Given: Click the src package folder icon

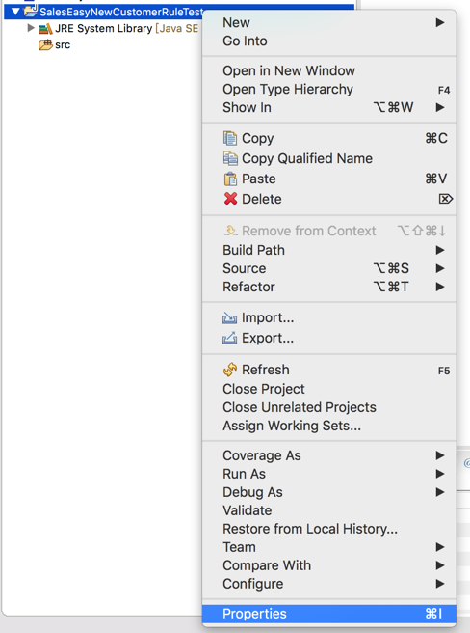Looking at the screenshot, I should tap(45, 44).
